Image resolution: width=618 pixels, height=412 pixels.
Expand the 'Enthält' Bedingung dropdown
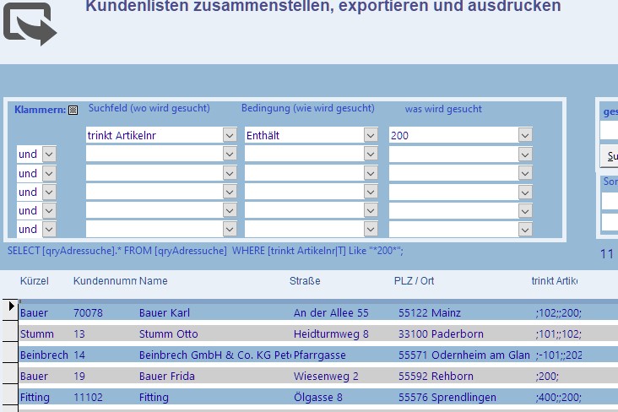point(371,135)
